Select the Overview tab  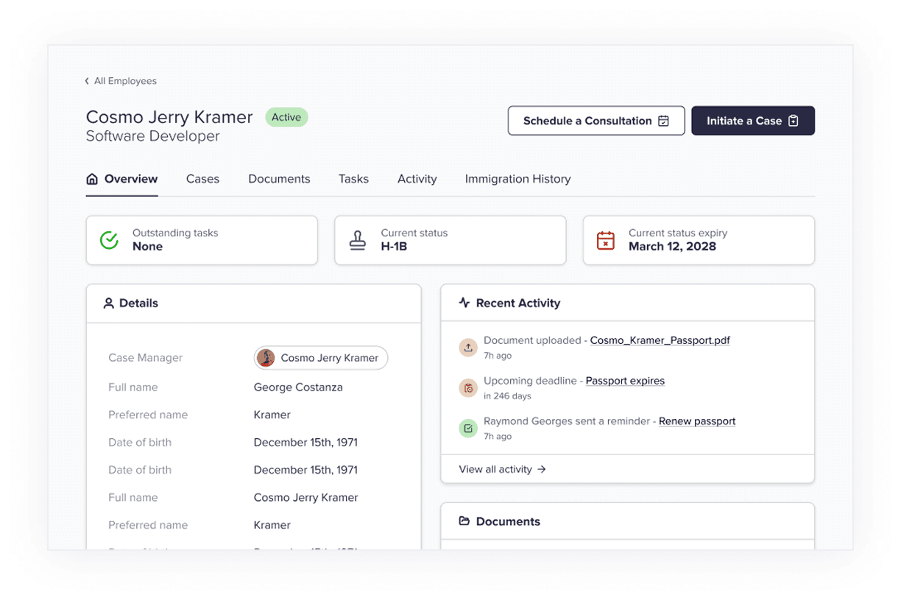point(122,179)
